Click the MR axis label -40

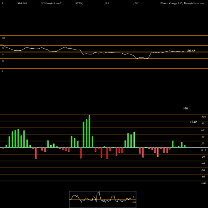[x=203, y=163]
